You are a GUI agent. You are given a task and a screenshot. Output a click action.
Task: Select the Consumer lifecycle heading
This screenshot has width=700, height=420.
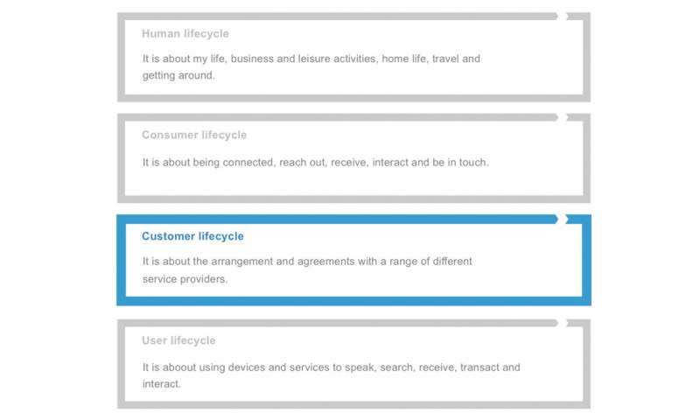(194, 135)
